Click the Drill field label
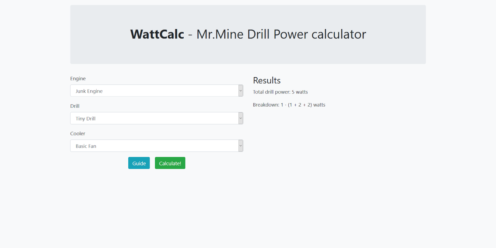This screenshot has height=248, width=496. (x=75, y=106)
